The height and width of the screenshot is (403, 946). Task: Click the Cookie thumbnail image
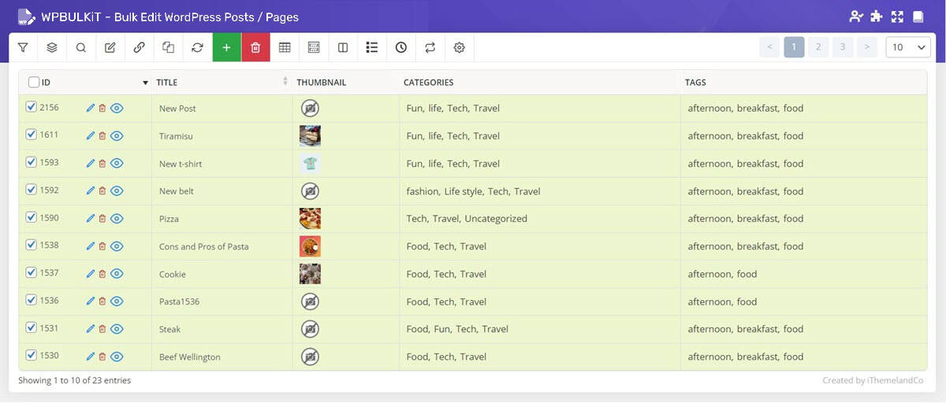click(310, 274)
